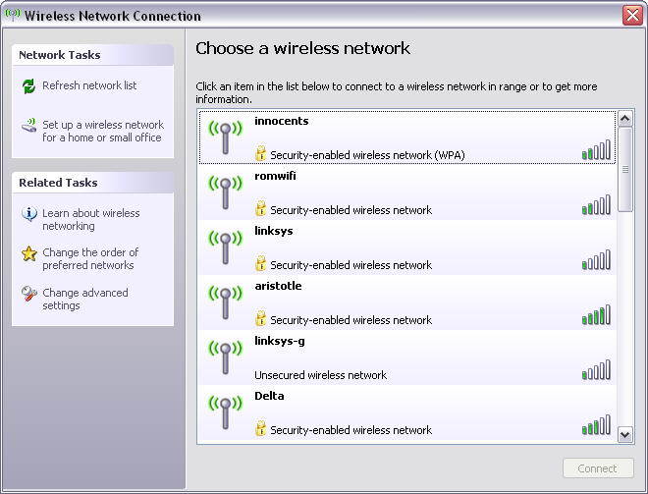Click the scroll down arrow in network list
The height and width of the screenshot is (494, 648).
point(624,433)
